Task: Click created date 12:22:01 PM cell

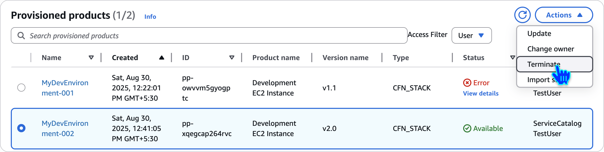Action: [x=136, y=88]
